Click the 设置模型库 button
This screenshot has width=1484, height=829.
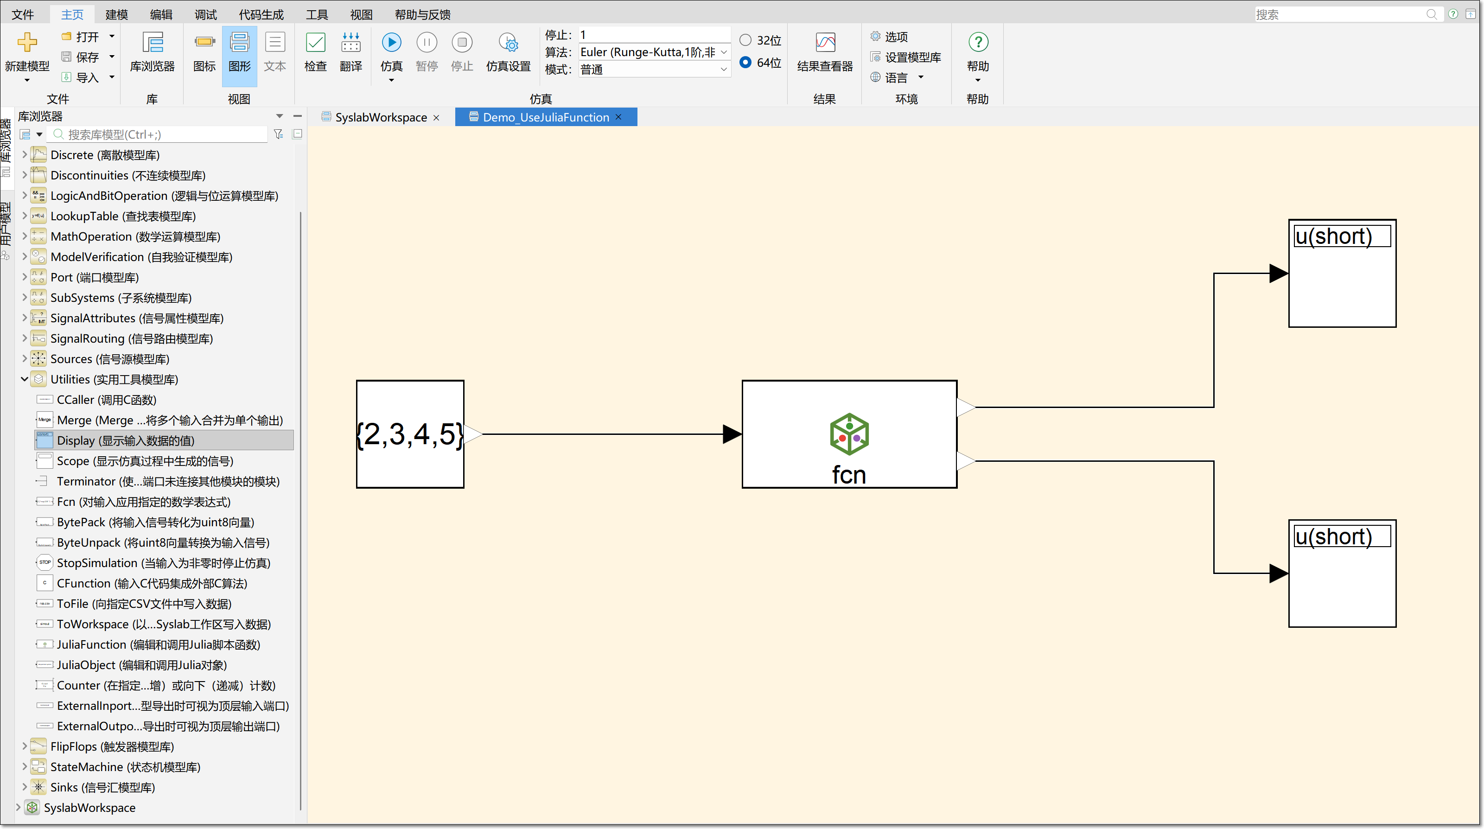coord(912,57)
